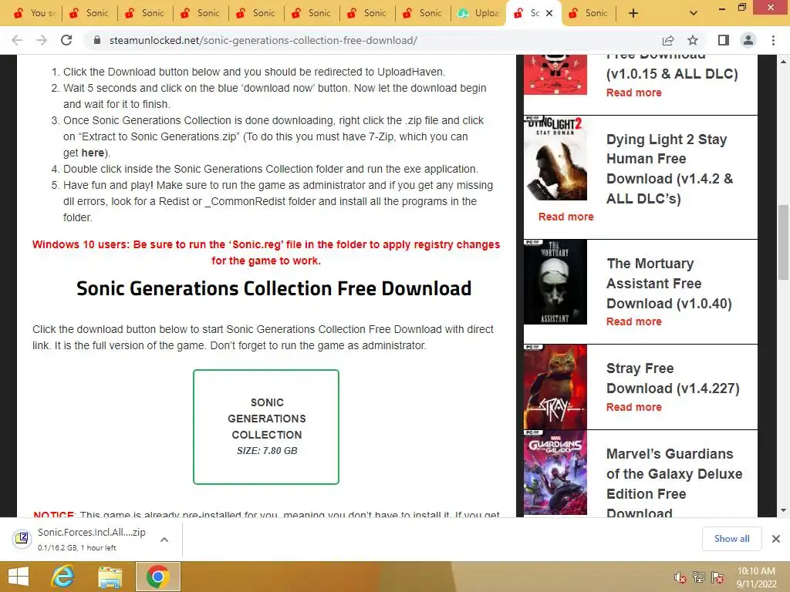Click the 'Sonic Generations Collection Free Download' heading

click(x=274, y=288)
